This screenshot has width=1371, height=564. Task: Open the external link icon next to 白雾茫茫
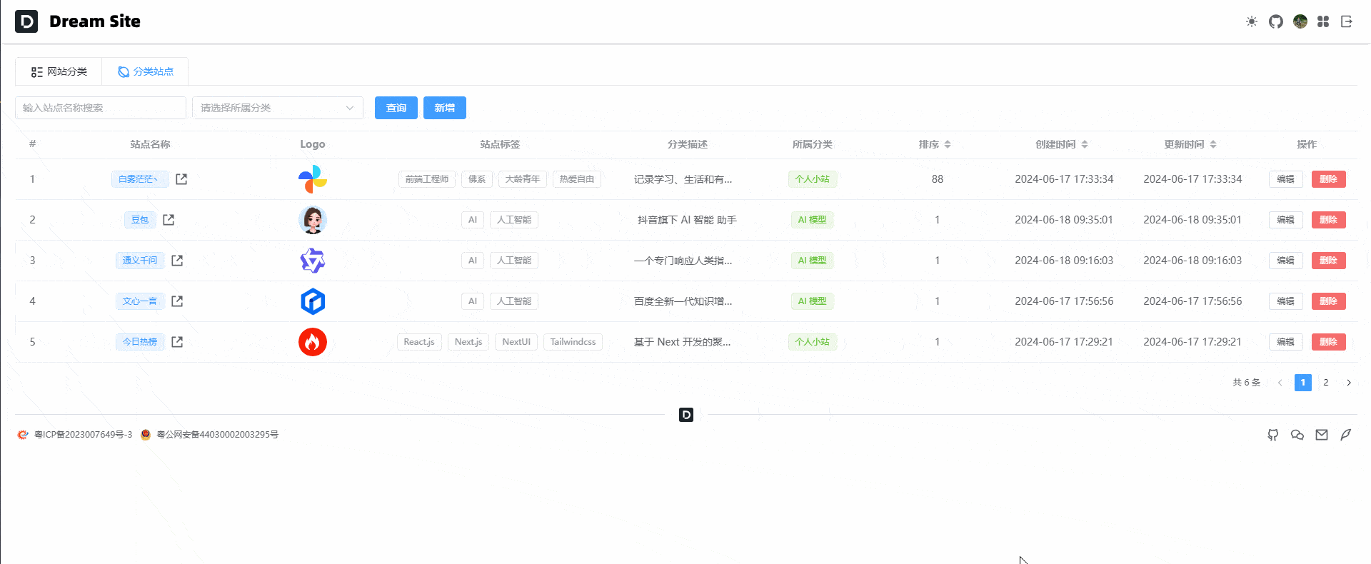click(181, 179)
